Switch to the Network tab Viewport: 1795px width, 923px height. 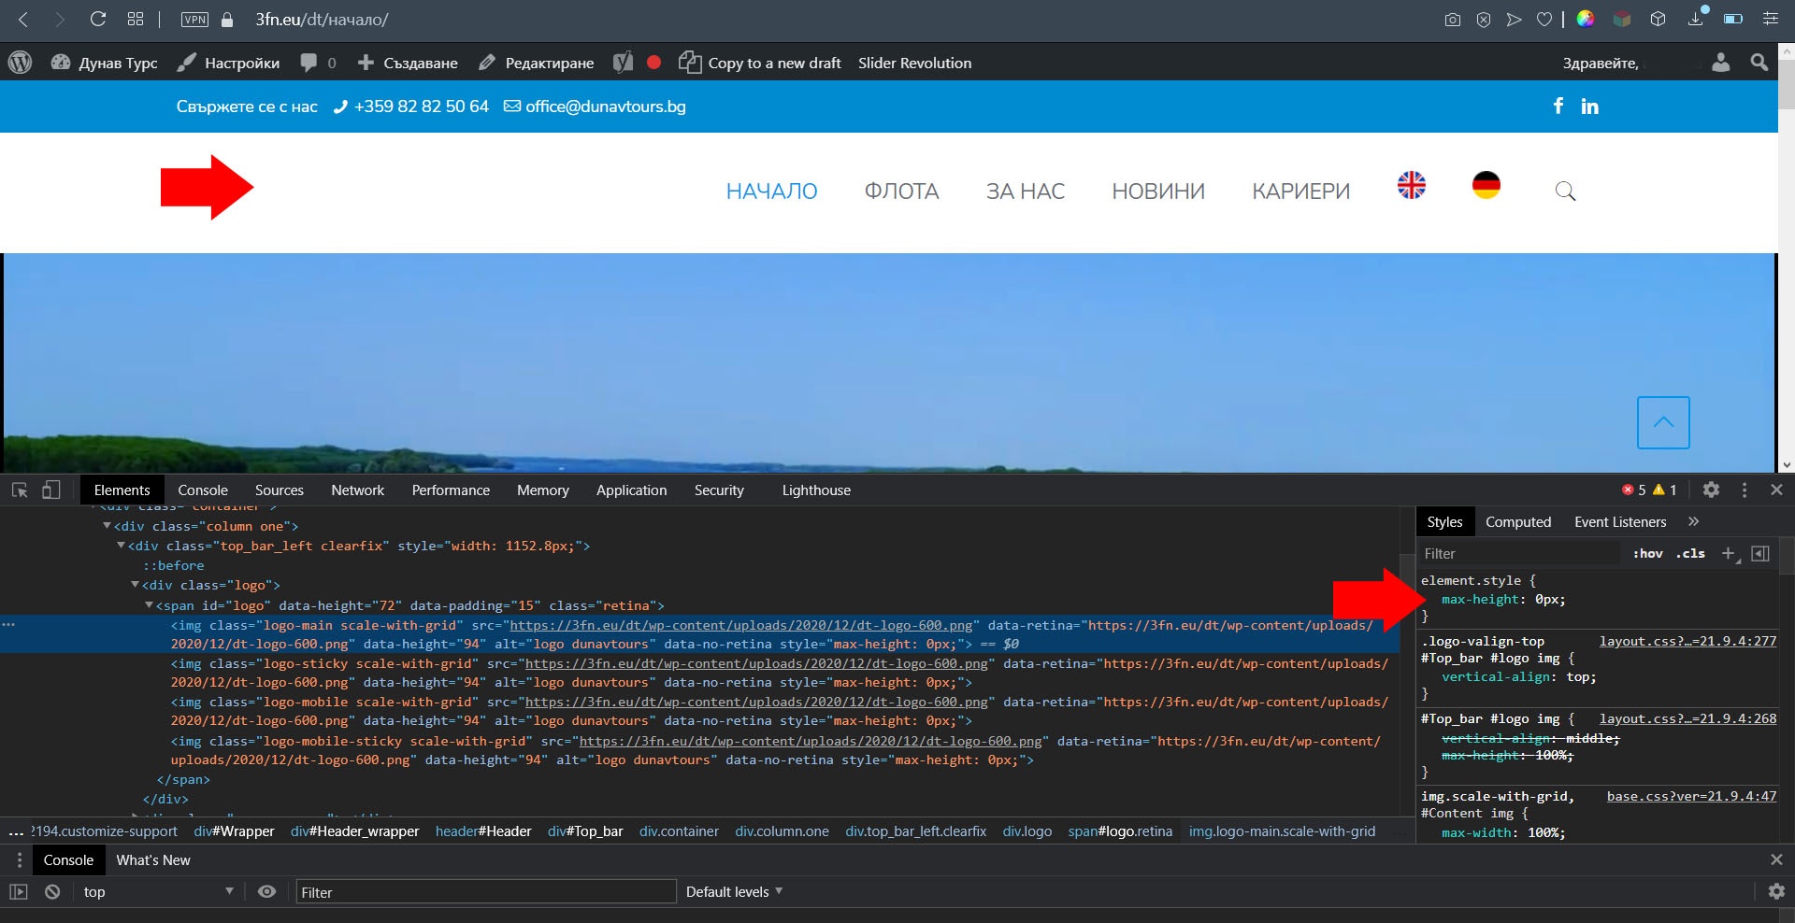(357, 490)
